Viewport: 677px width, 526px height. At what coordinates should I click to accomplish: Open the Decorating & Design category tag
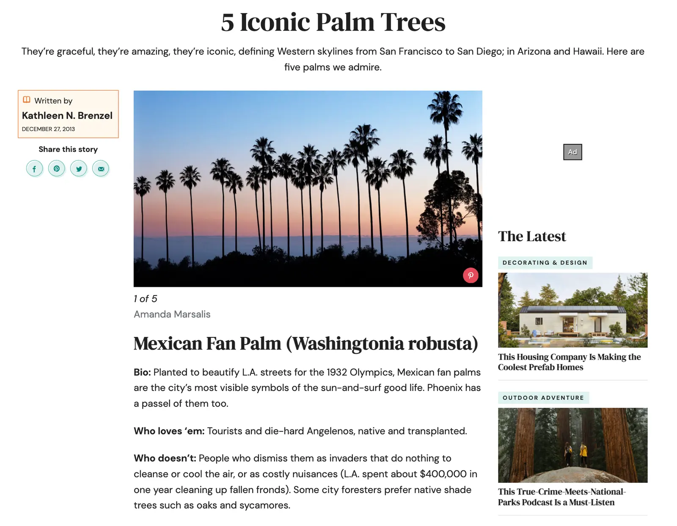[x=545, y=263]
